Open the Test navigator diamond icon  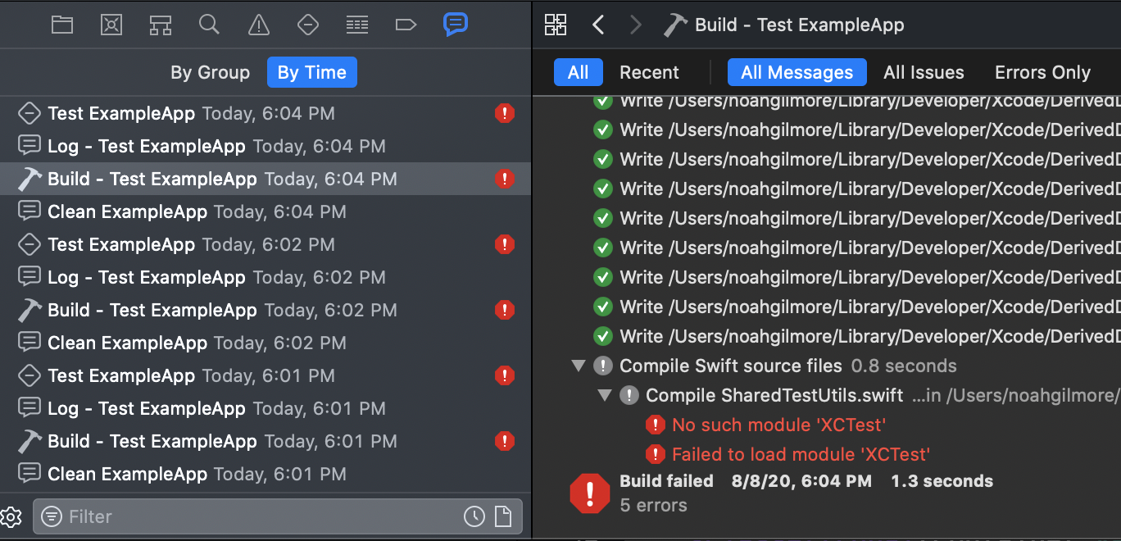click(x=308, y=25)
